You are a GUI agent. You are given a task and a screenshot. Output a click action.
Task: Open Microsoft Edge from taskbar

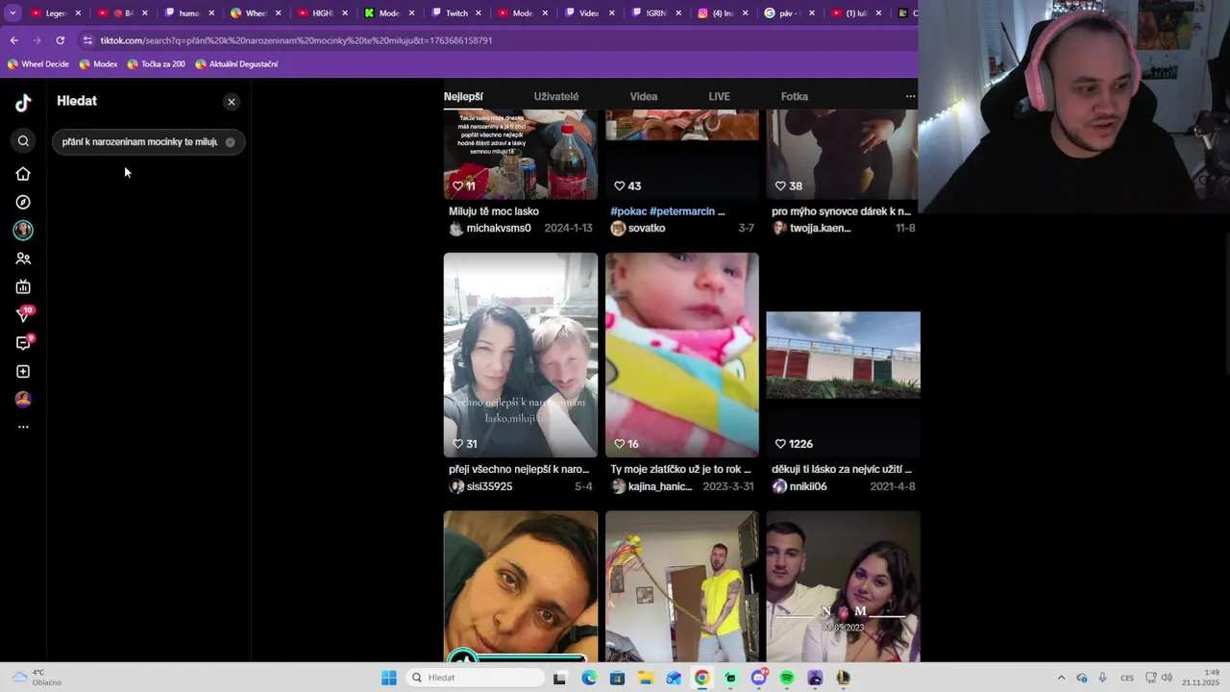589,678
